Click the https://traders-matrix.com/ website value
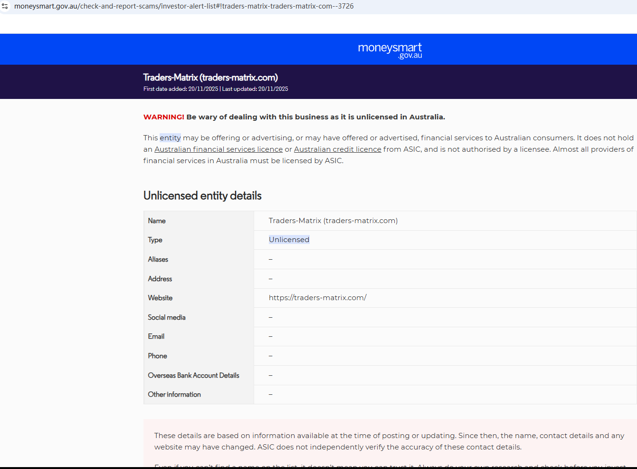637x469 pixels. (x=318, y=298)
